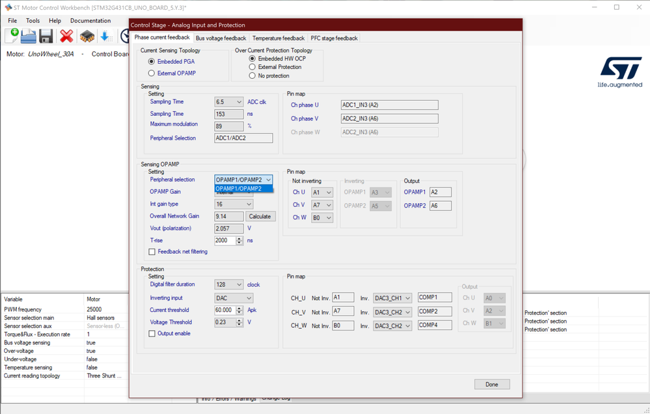Click the Save floppy disk icon
Viewport: 650px width, 414px height.
coord(46,36)
